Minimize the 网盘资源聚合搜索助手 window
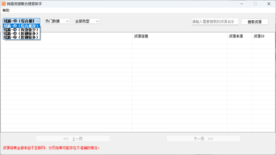Viewport: 276px width, 155px height. [241, 4]
